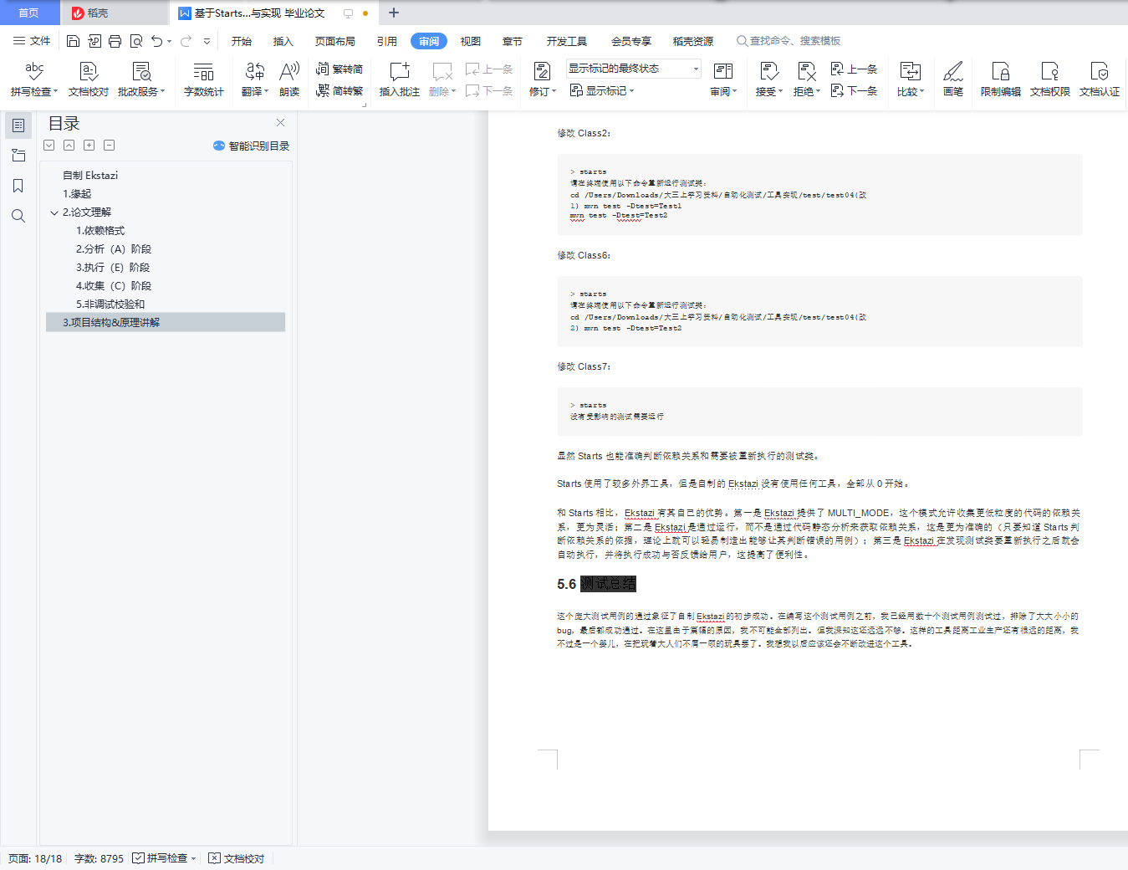Open the 审阅 review pane button

click(723, 79)
